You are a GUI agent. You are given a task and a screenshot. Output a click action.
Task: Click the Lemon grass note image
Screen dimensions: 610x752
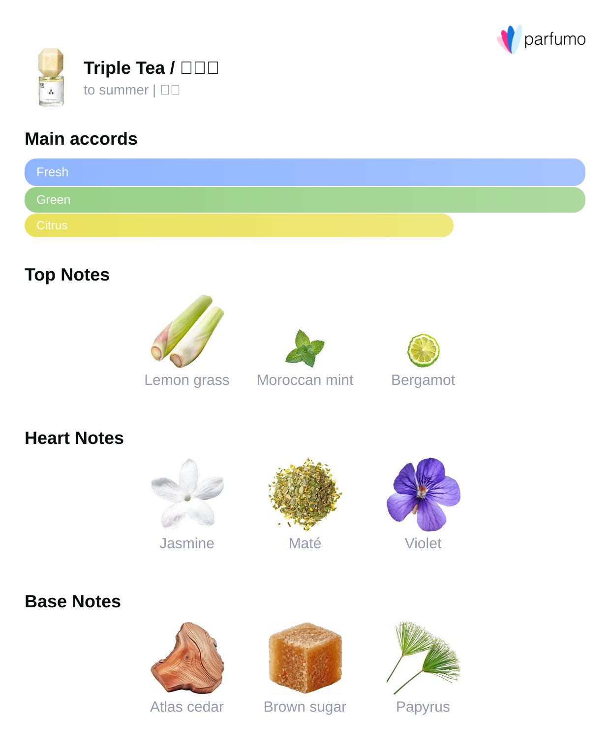pyautogui.click(x=187, y=331)
